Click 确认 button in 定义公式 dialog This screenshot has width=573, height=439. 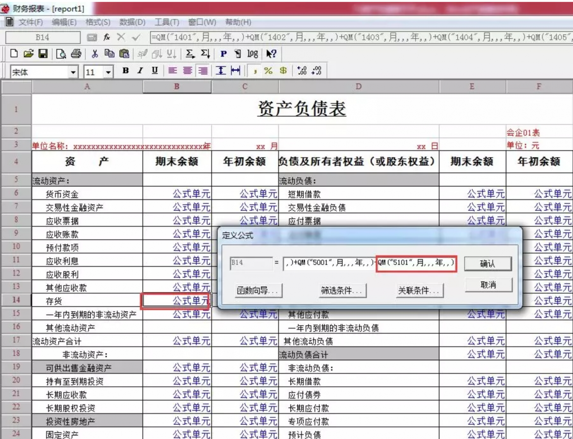click(x=488, y=263)
